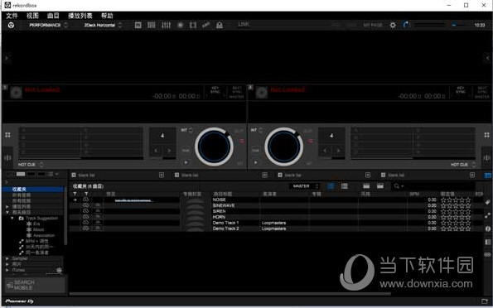Open the 文件 menu
Viewport: 493px width, 308px height.
click(x=12, y=16)
